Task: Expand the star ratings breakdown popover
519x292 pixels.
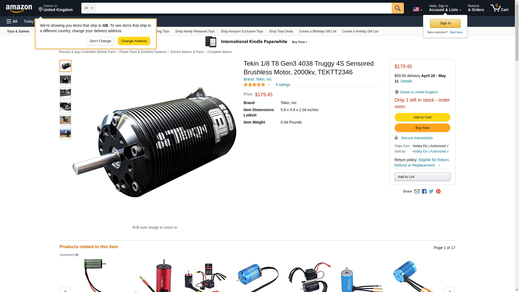Action: [x=269, y=85]
